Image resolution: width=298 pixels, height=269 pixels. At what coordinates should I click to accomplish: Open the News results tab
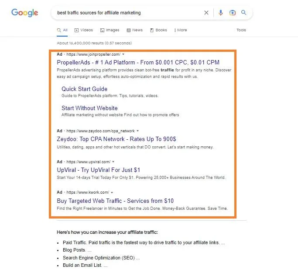tap(134, 30)
